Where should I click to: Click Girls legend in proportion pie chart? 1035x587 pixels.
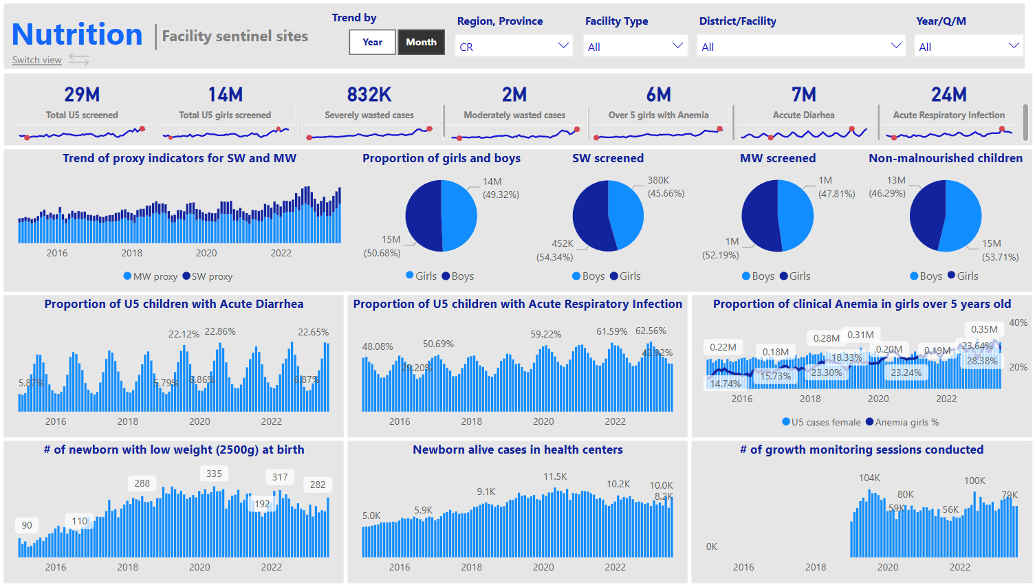[x=420, y=276]
